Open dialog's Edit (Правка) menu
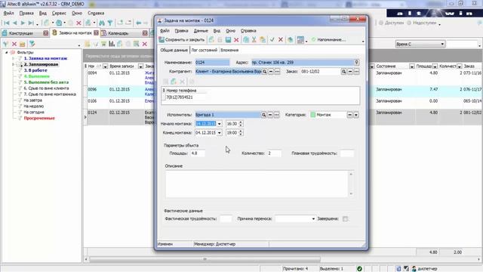The height and width of the screenshot is (272, 483). tap(181, 31)
